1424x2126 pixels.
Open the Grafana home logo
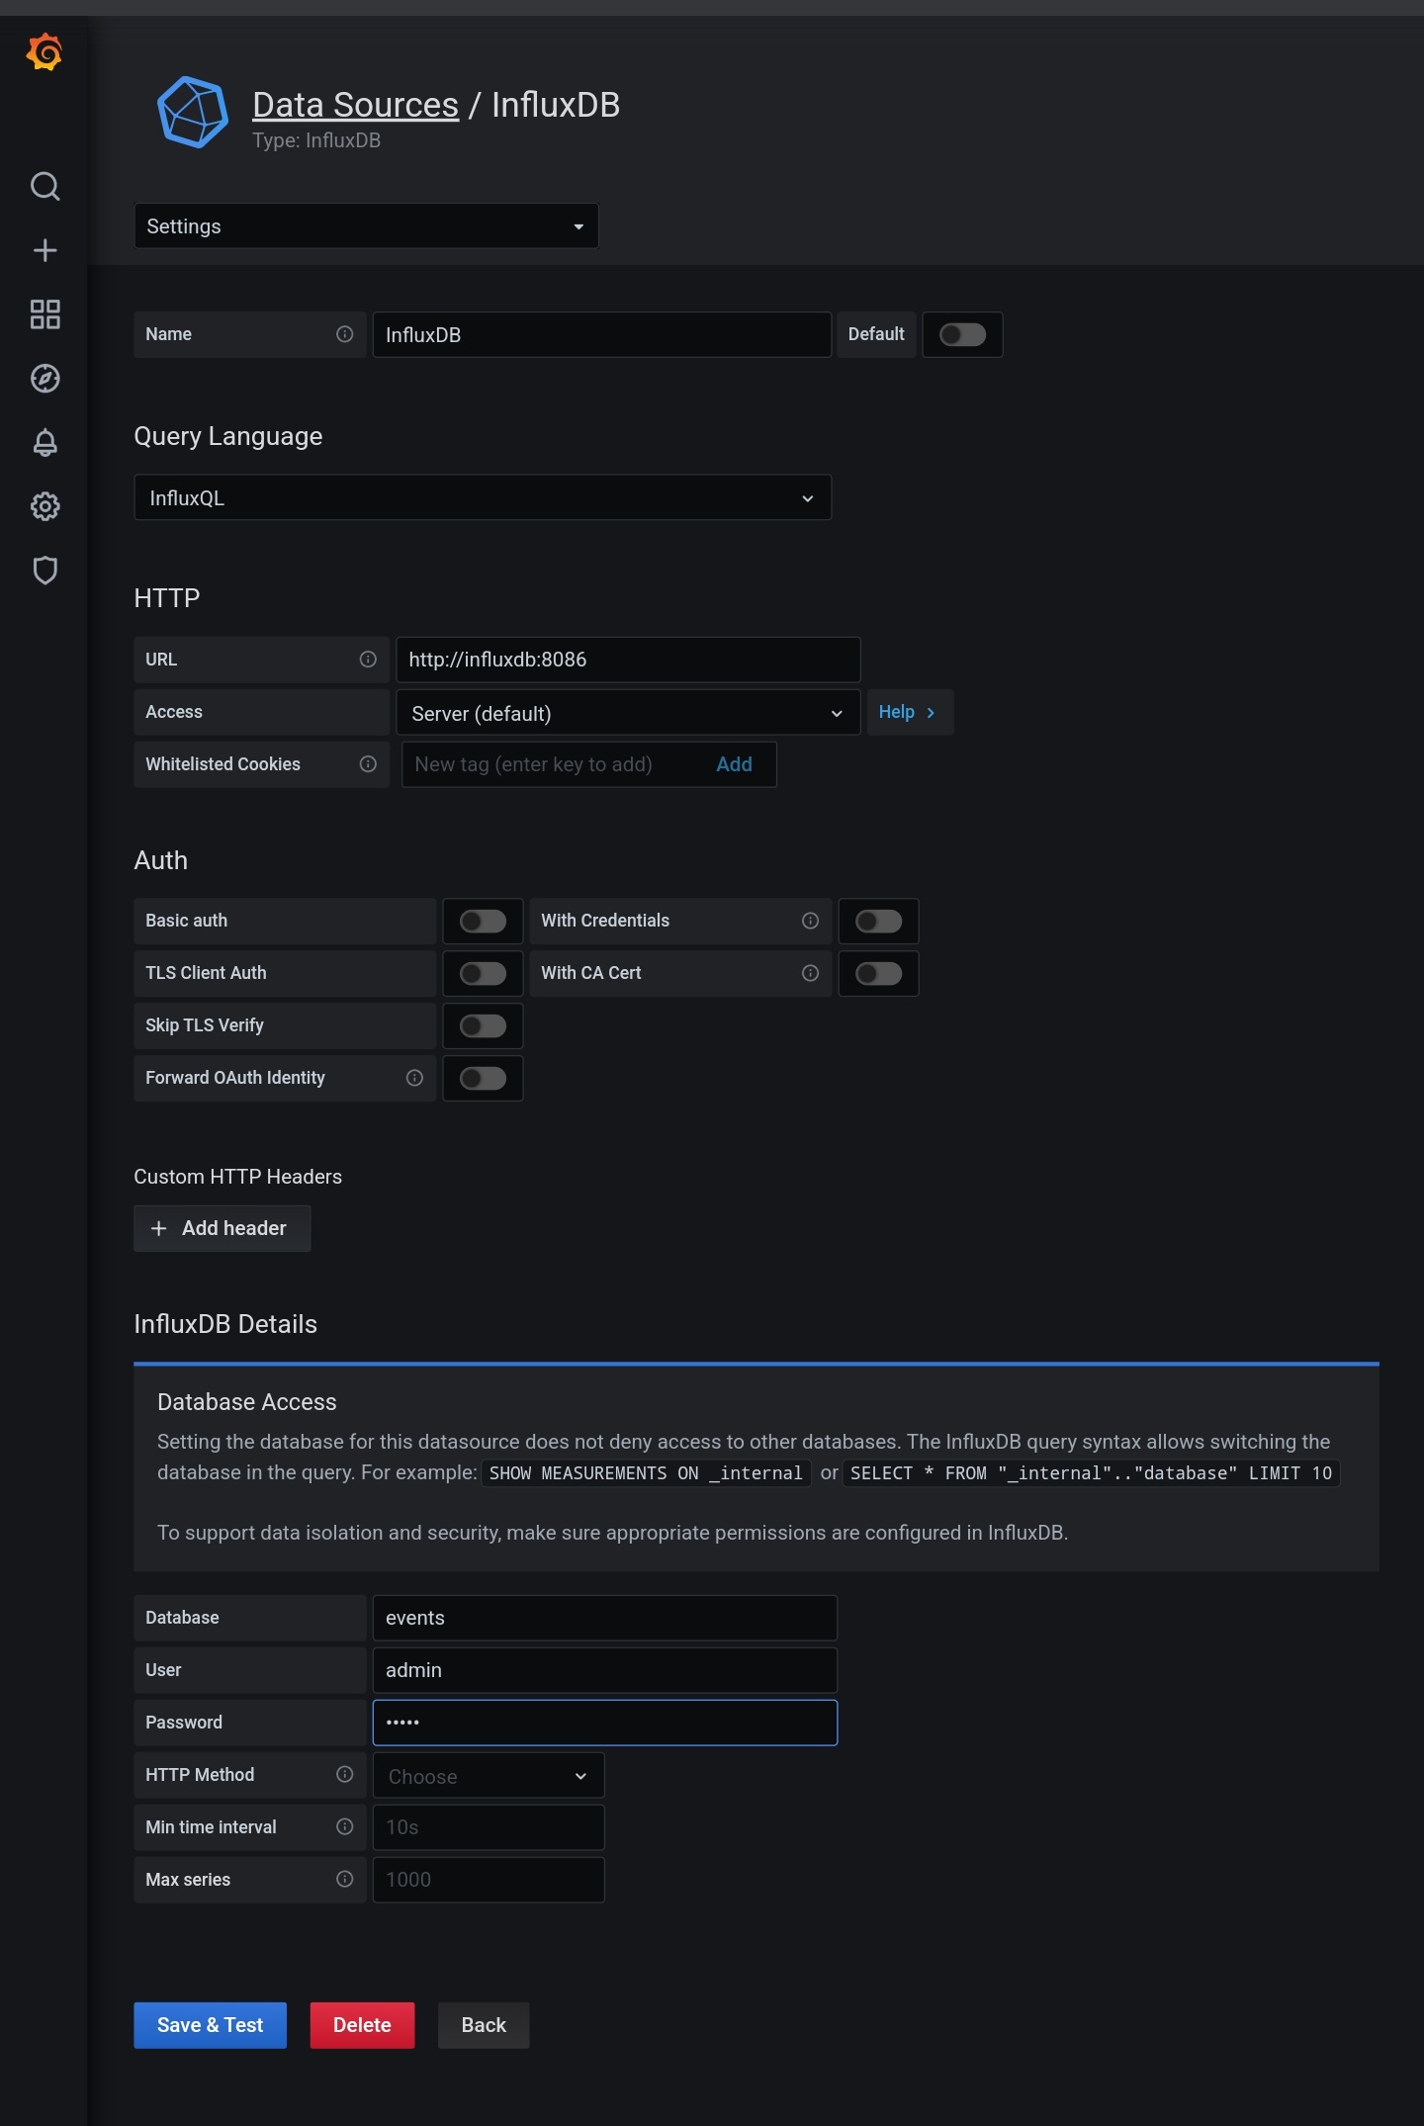tap(44, 52)
